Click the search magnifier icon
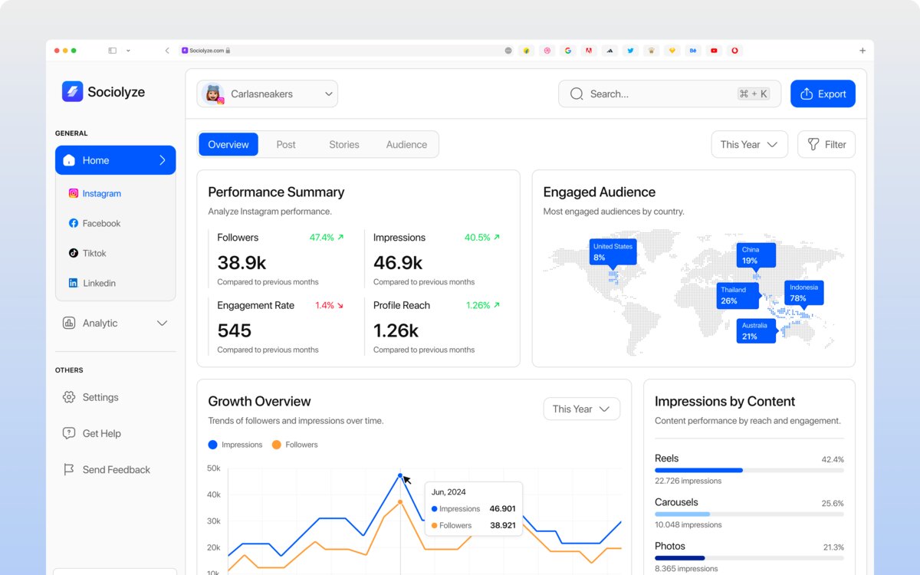 577,94
